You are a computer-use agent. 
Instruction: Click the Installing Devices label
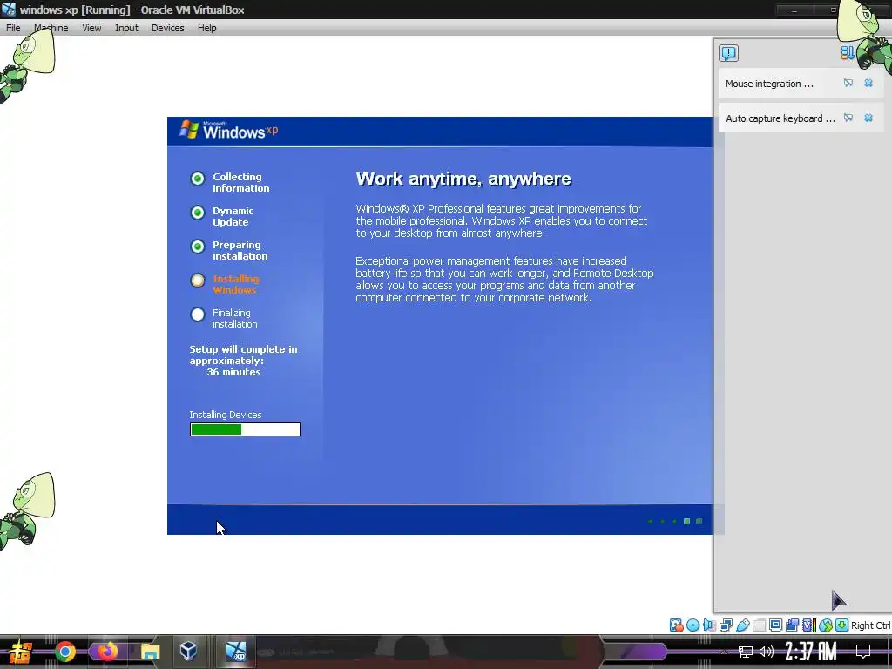(x=226, y=415)
